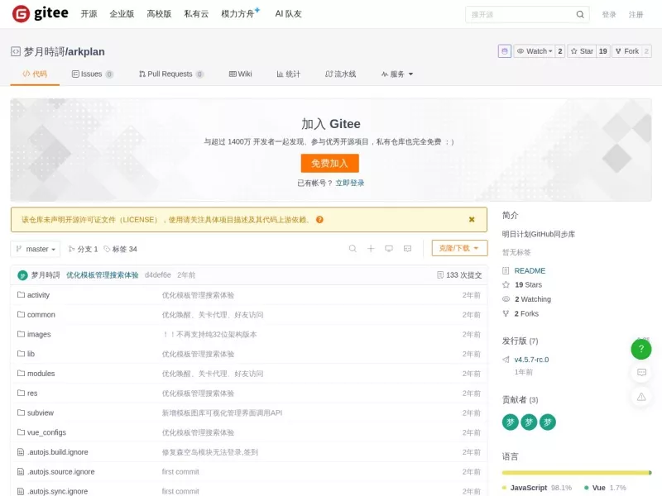662x496 pixels.
Task: Click the 注册 link
Action: pos(636,14)
